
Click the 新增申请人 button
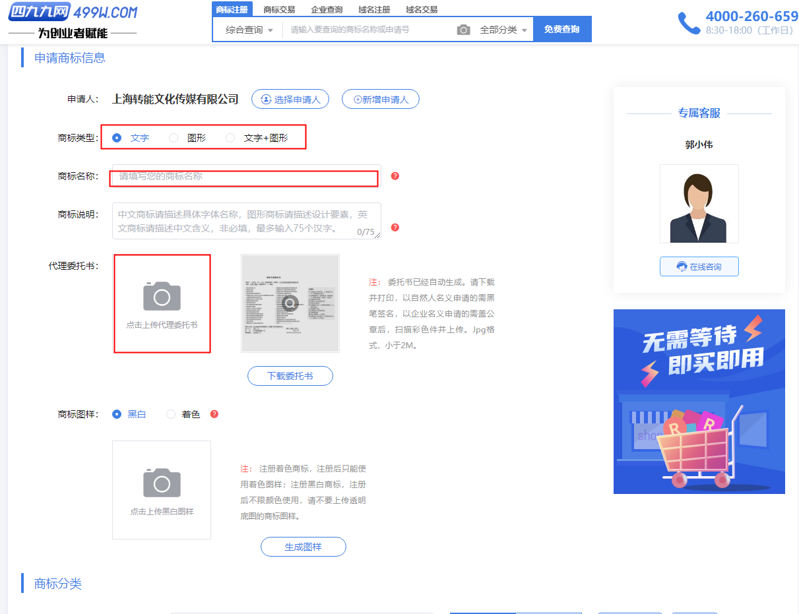[x=381, y=100]
